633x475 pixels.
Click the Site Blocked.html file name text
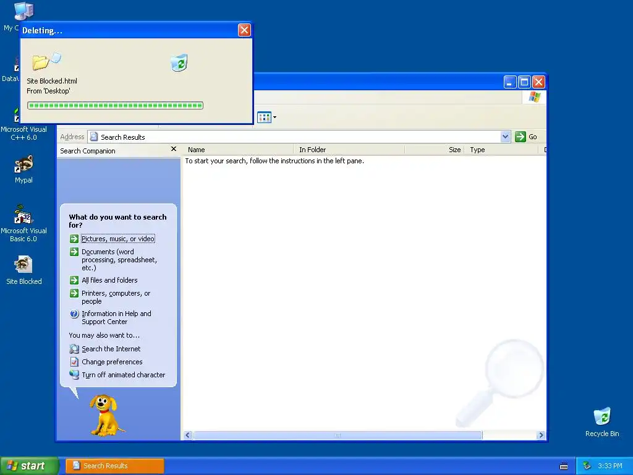point(52,81)
